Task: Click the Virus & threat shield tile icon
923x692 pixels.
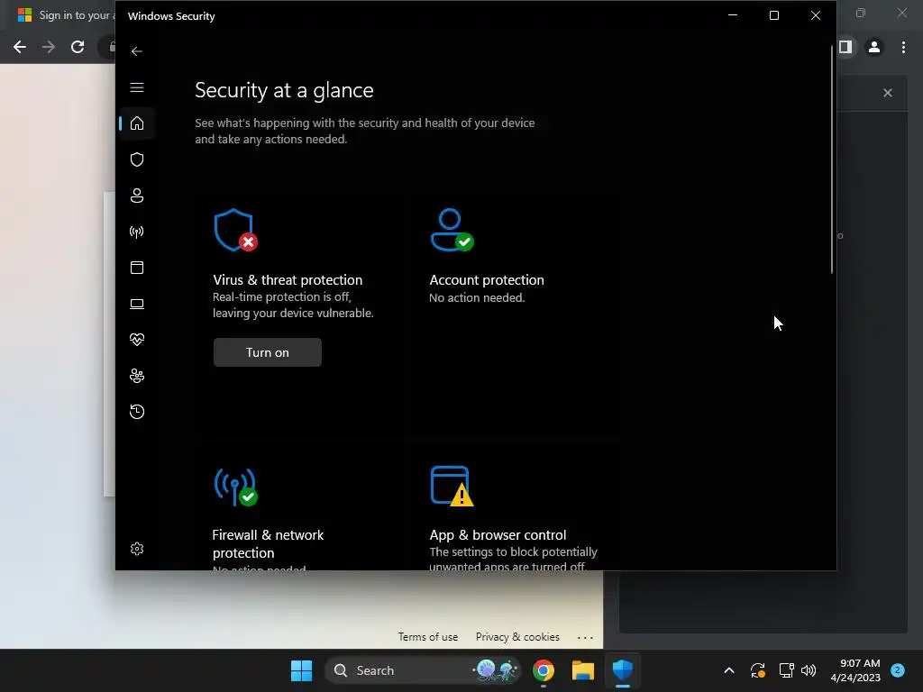Action: (235, 230)
